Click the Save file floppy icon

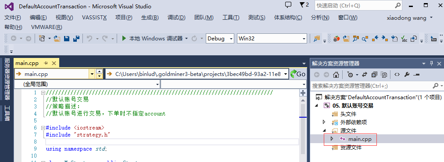tap(67, 39)
